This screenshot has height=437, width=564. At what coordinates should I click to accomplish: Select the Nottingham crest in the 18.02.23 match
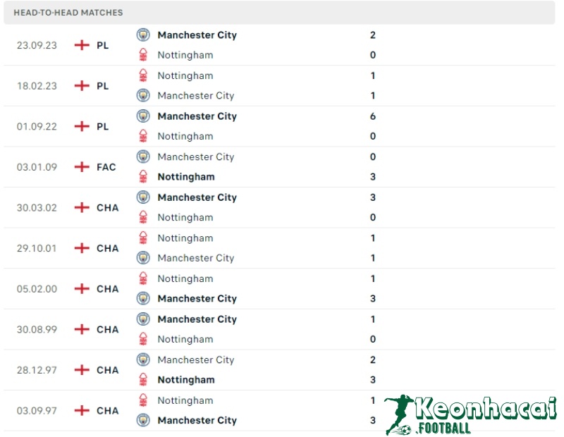click(143, 75)
